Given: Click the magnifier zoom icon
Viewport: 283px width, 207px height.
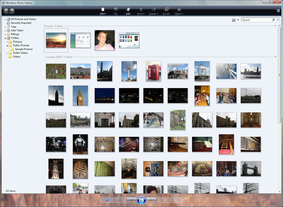Looking at the screenshot, I should [x=108, y=200].
